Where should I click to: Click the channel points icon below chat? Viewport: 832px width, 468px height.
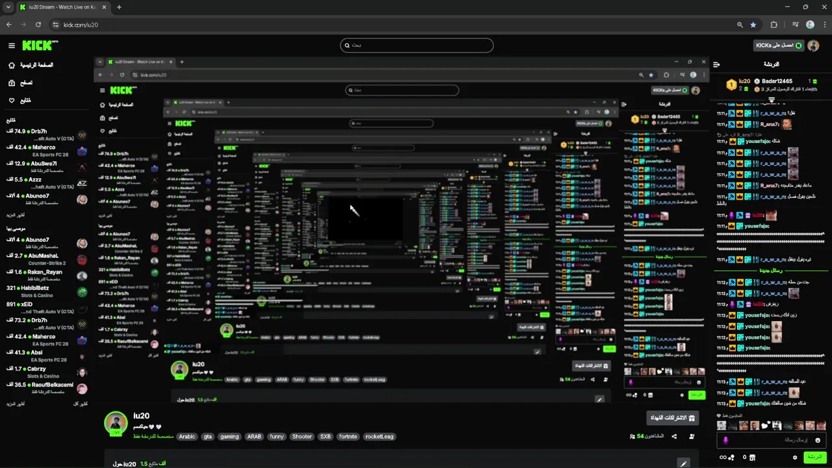coord(731,458)
